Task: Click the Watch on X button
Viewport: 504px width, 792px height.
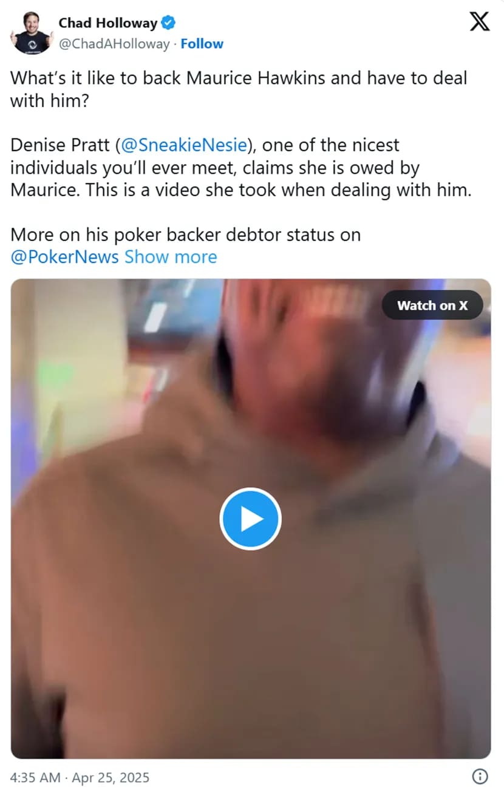Action: coord(432,306)
